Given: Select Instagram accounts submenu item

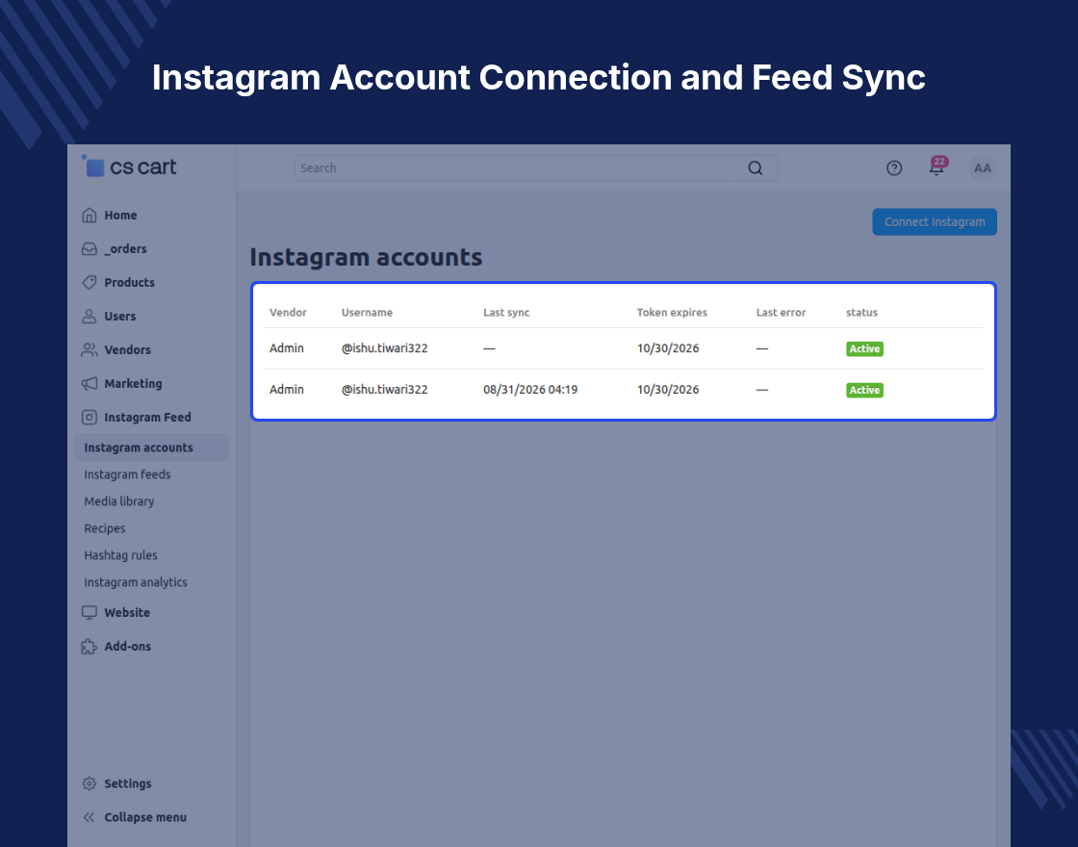Looking at the screenshot, I should pos(151,448).
